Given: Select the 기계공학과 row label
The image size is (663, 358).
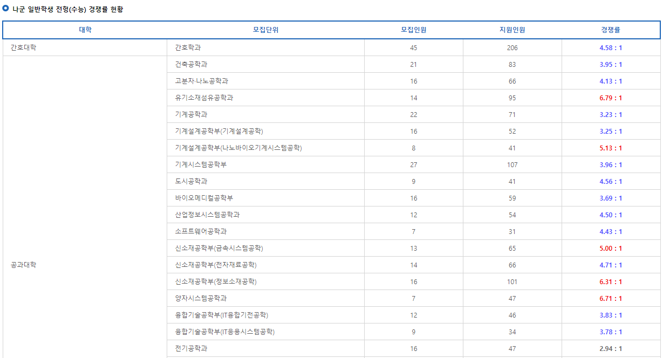Looking at the screenshot, I should pyautogui.click(x=191, y=114).
